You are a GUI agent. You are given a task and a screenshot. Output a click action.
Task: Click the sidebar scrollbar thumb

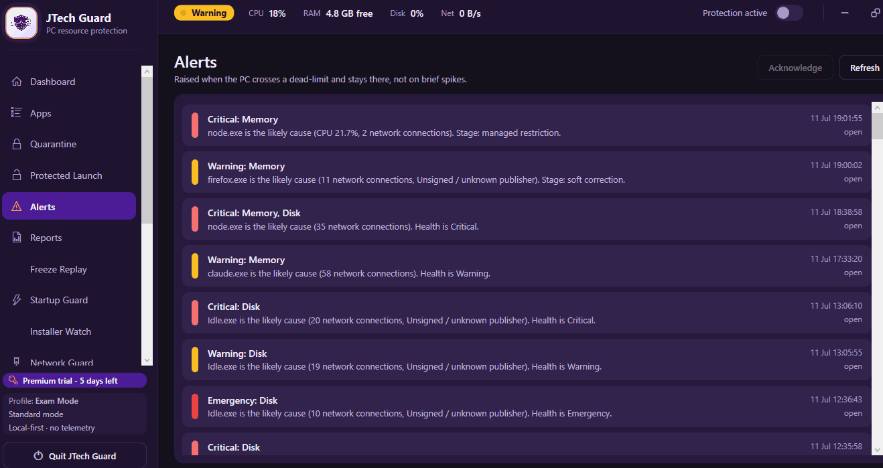click(147, 150)
